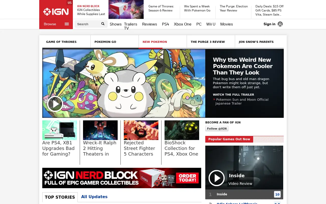Open the Shows menu item

[116, 24]
